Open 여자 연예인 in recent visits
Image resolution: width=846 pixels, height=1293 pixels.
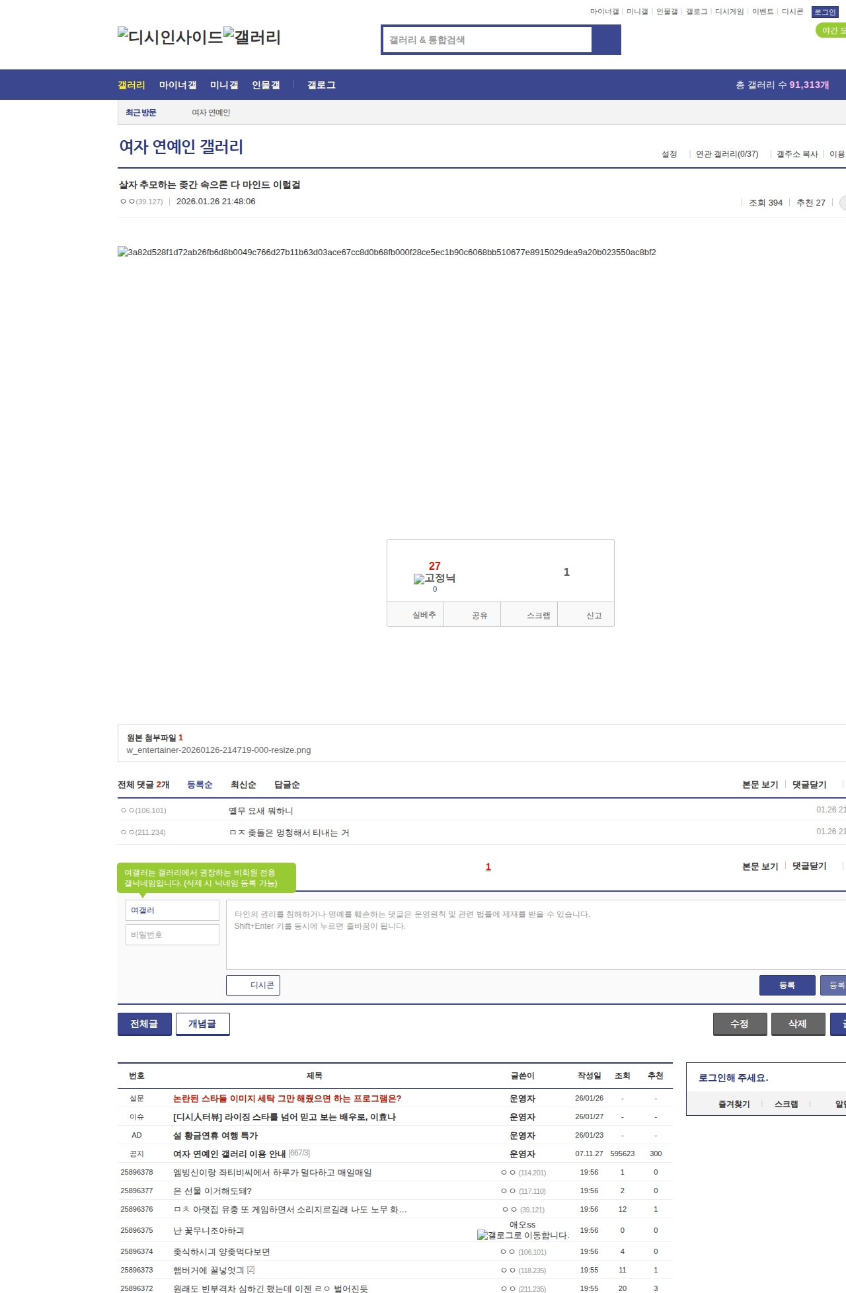pyautogui.click(x=211, y=112)
